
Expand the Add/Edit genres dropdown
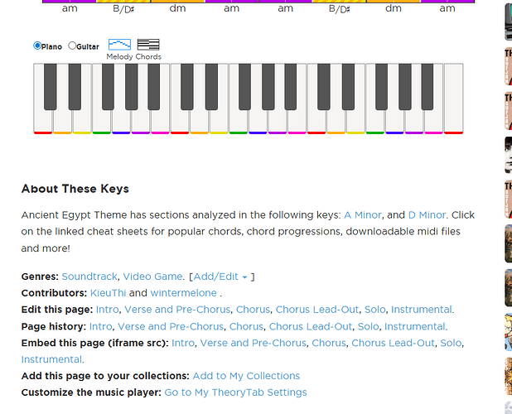click(x=222, y=277)
